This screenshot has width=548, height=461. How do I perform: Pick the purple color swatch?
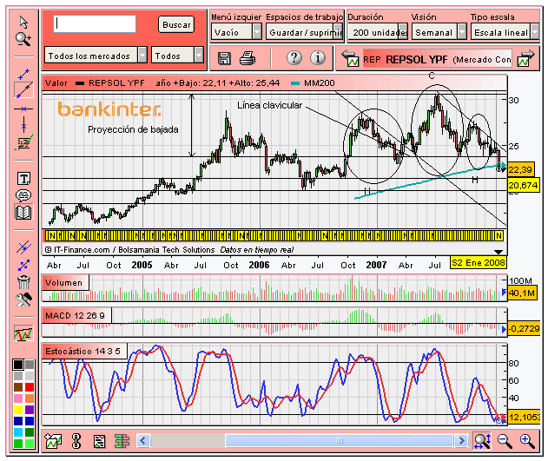tap(30, 409)
